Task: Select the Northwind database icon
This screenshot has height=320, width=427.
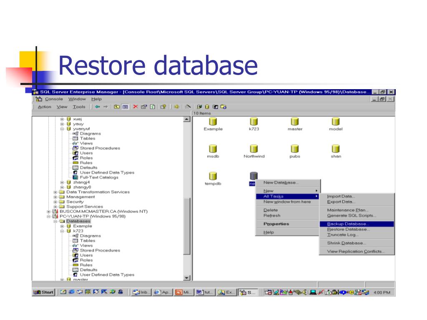Action: 254,149
